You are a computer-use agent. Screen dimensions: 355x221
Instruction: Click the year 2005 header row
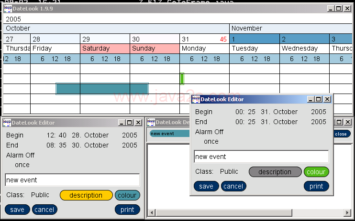pyautogui.click(x=177, y=19)
